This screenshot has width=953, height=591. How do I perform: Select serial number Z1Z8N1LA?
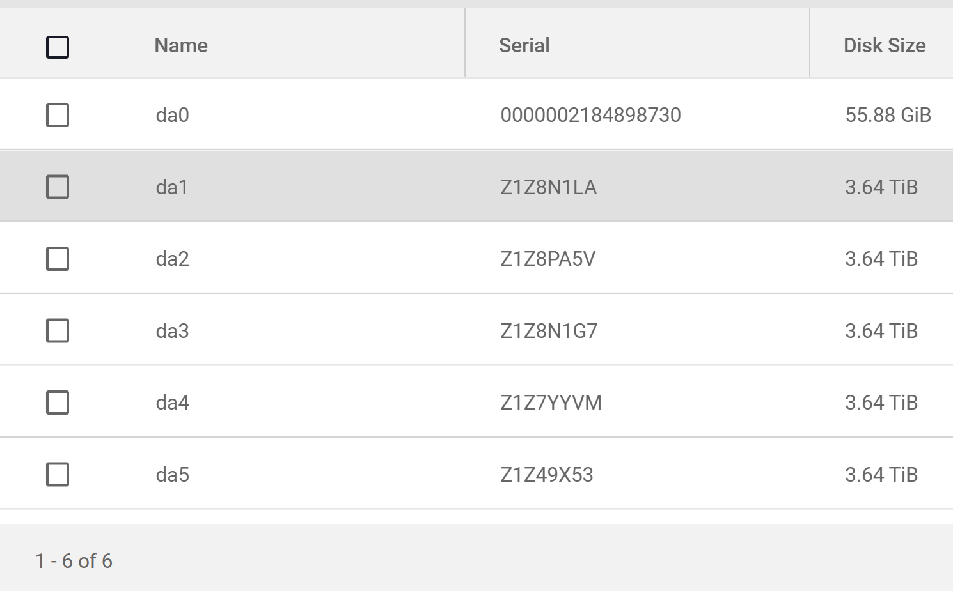pyautogui.click(x=548, y=187)
